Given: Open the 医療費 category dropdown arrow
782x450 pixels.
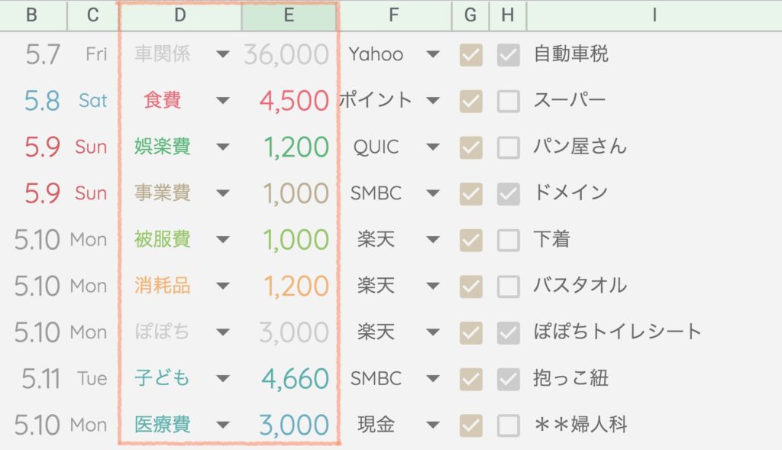Looking at the screenshot, I should coord(222,426).
